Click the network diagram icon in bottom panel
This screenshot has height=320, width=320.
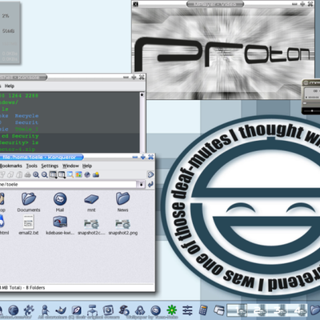tap(93, 310)
